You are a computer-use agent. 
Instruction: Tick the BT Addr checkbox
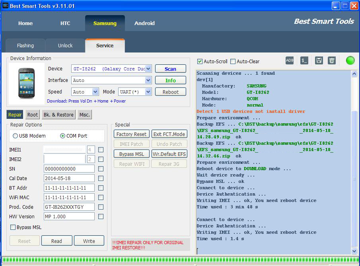[101, 188]
